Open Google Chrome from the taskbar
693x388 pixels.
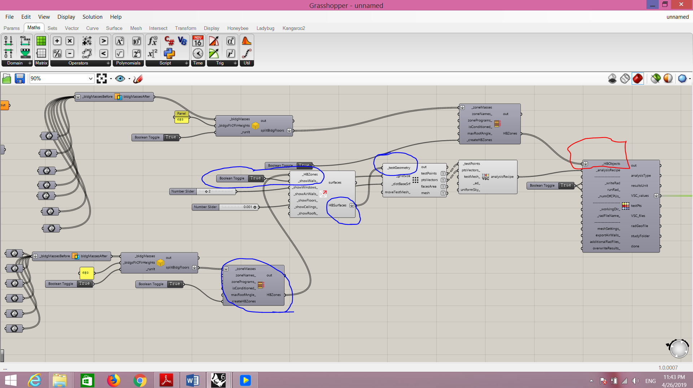(x=140, y=380)
